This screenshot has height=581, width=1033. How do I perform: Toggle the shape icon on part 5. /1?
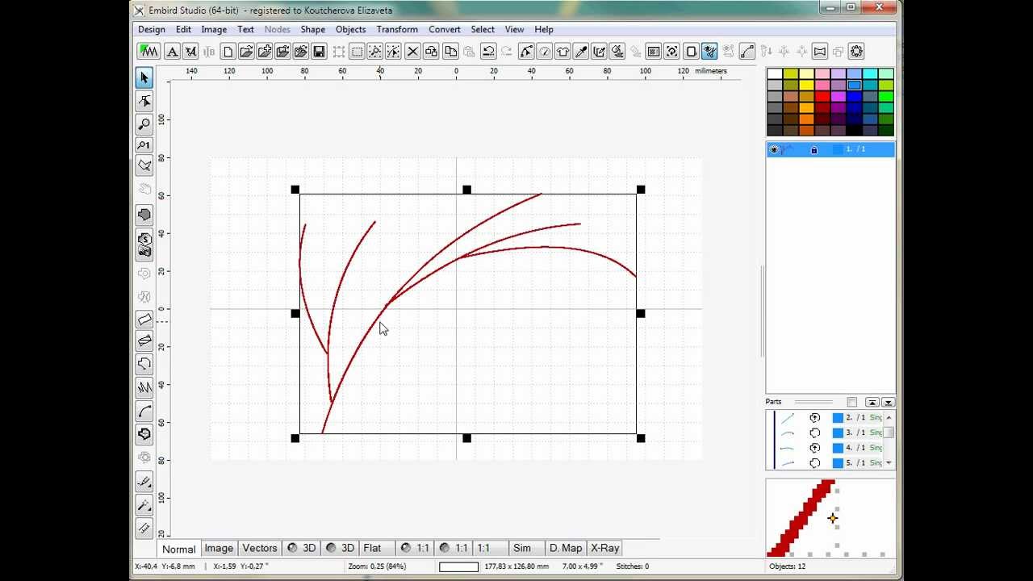[814, 463]
